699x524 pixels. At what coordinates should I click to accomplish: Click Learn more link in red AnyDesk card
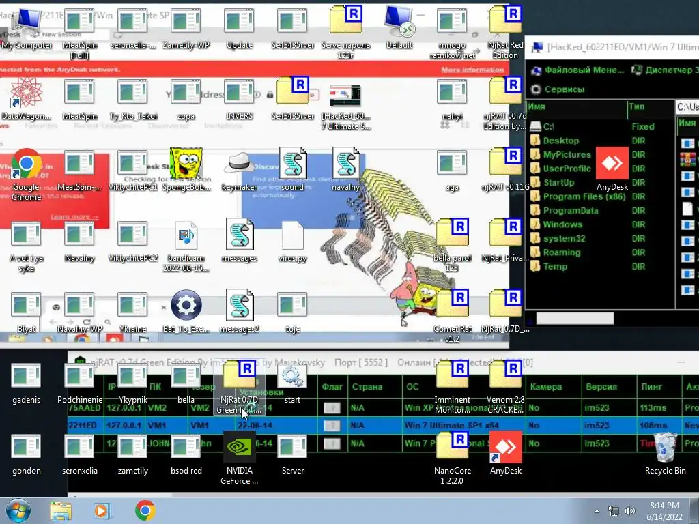(x=74, y=217)
